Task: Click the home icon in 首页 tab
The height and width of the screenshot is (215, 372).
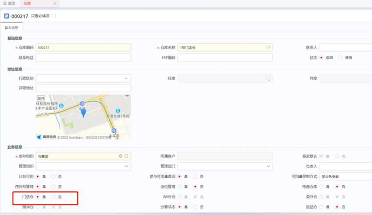Action: pos(5,4)
